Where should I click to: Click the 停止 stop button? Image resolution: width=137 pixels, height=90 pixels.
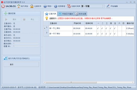[30, 19]
